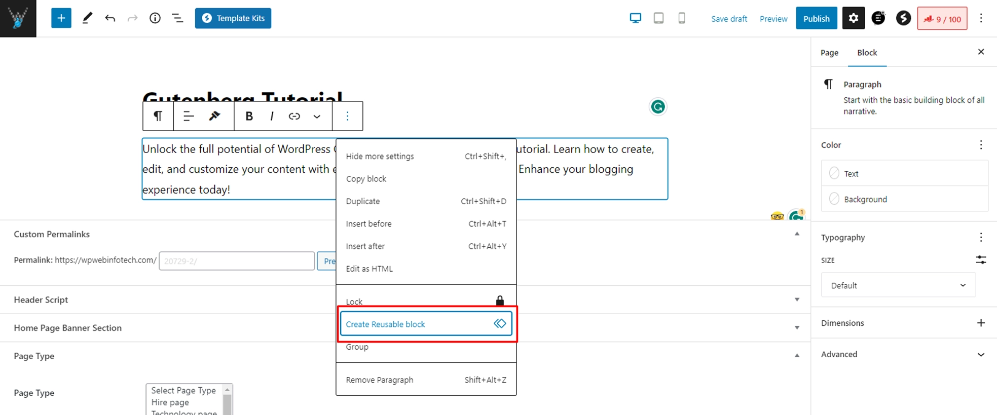997x415 pixels.
Task: Open more rich text controls chevron
Action: coord(317,116)
